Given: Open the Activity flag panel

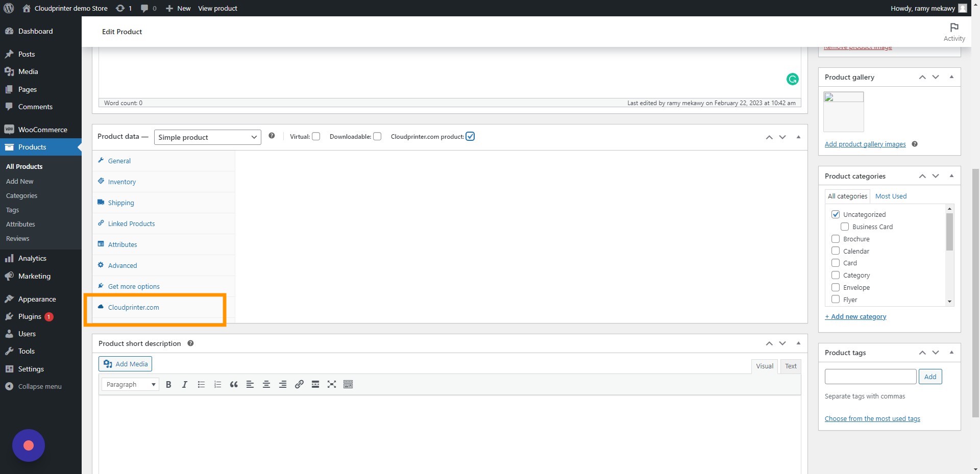Looking at the screenshot, I should (954, 32).
